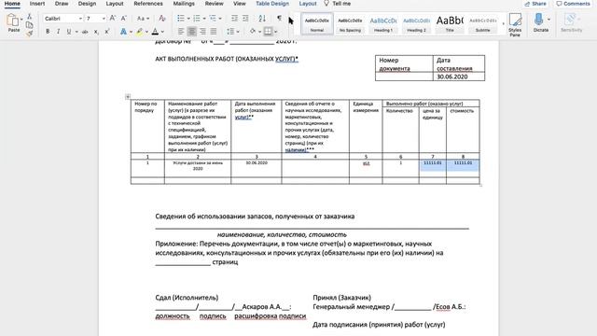Switch to the Review tab

pos(214,4)
